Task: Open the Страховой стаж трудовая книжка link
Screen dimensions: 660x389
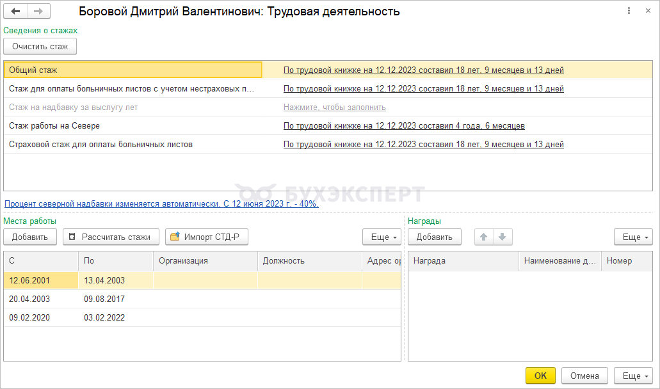Action: point(423,144)
